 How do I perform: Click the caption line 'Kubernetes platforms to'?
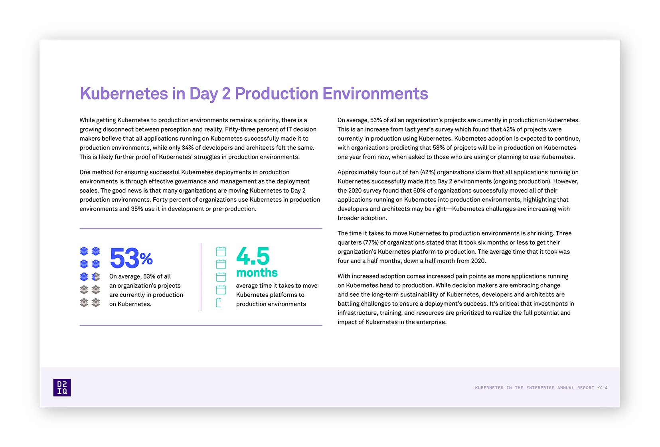(270, 295)
